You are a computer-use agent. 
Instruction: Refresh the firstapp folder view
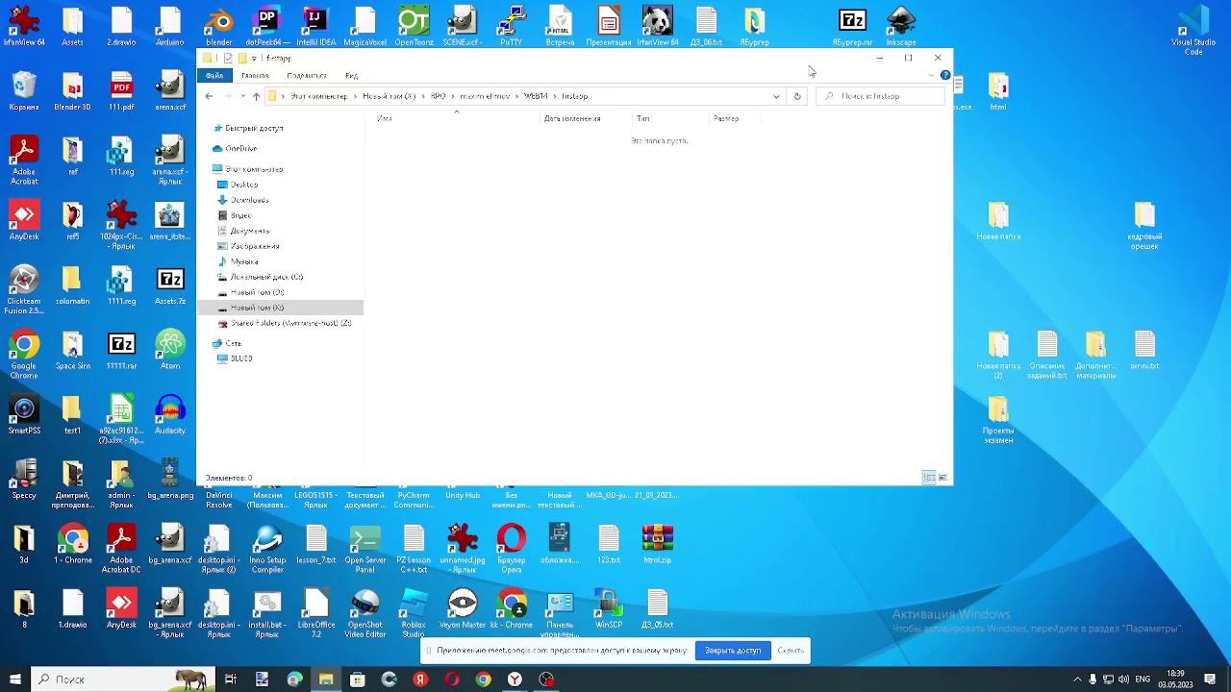tap(797, 96)
